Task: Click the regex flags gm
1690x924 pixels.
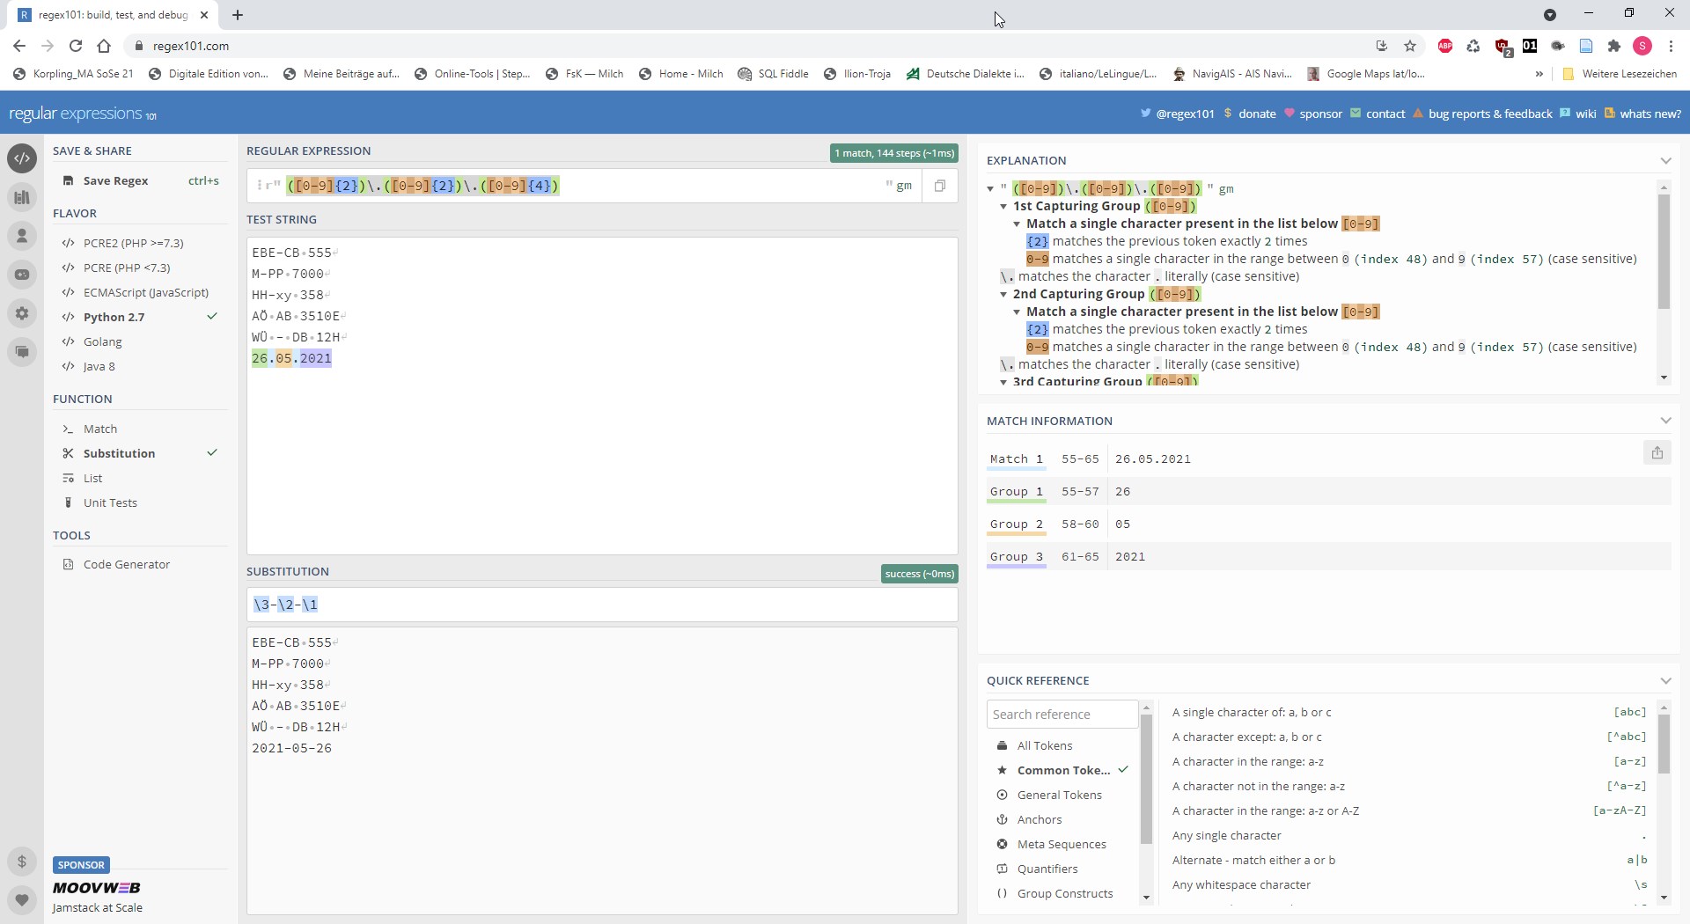Action: (x=904, y=186)
